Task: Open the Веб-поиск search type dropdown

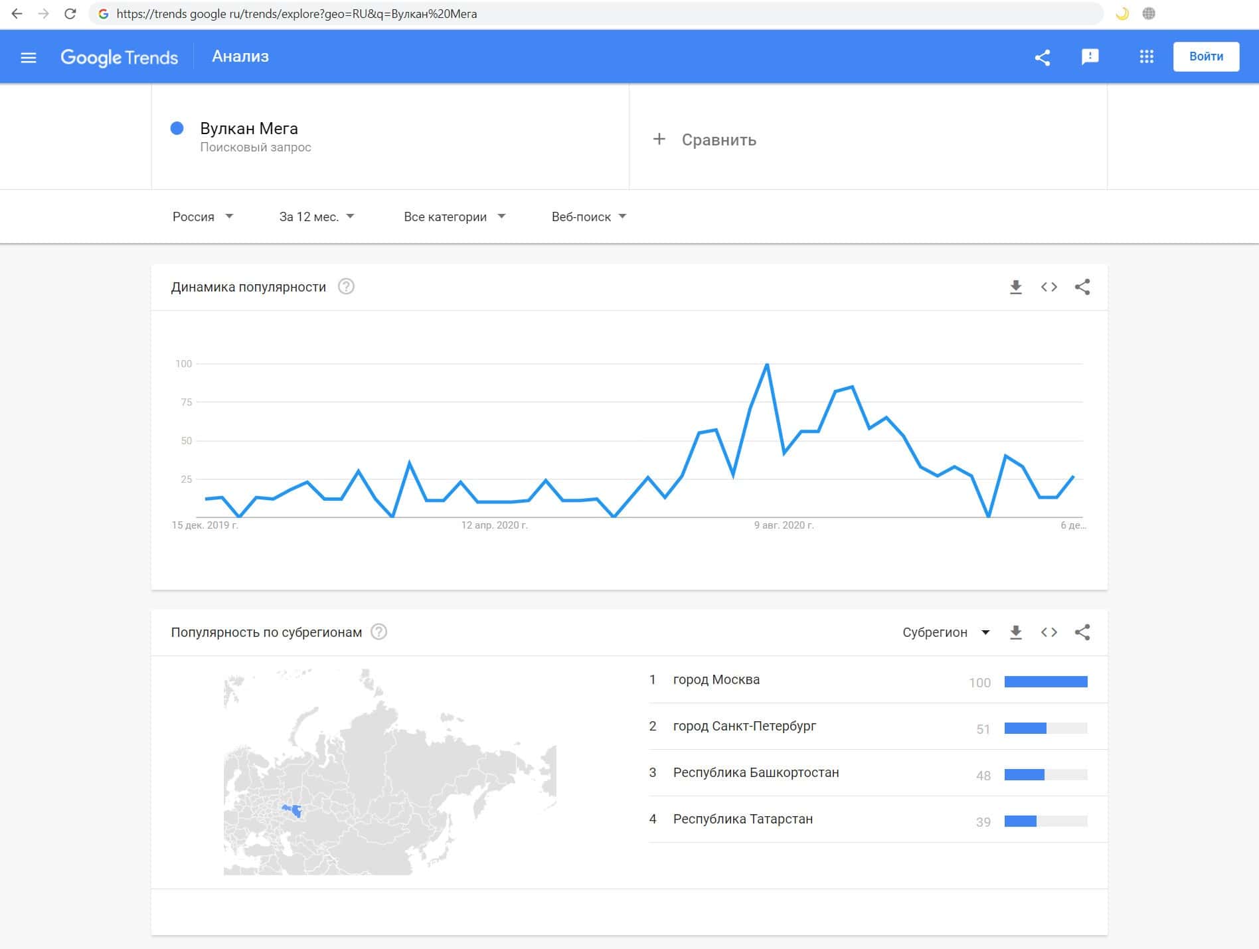Action: pos(589,216)
